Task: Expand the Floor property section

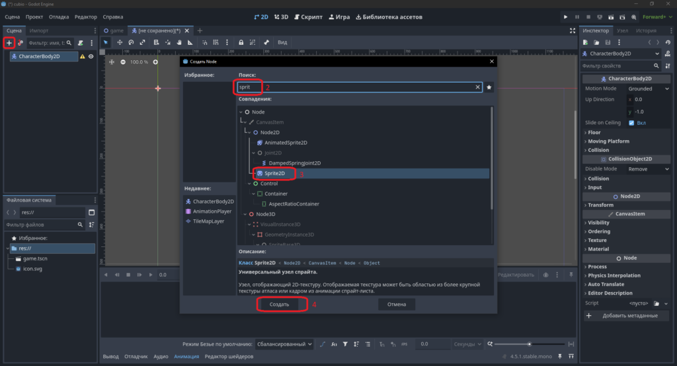Action: click(594, 133)
